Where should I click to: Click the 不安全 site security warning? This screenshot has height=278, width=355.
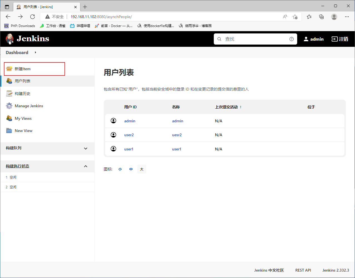(55, 17)
